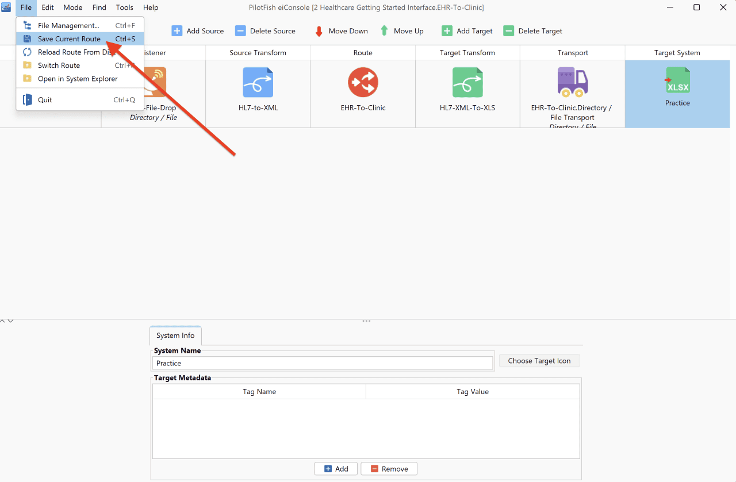
Task: Click the HL7-XML-To-XLS label text
Action: [x=467, y=107]
